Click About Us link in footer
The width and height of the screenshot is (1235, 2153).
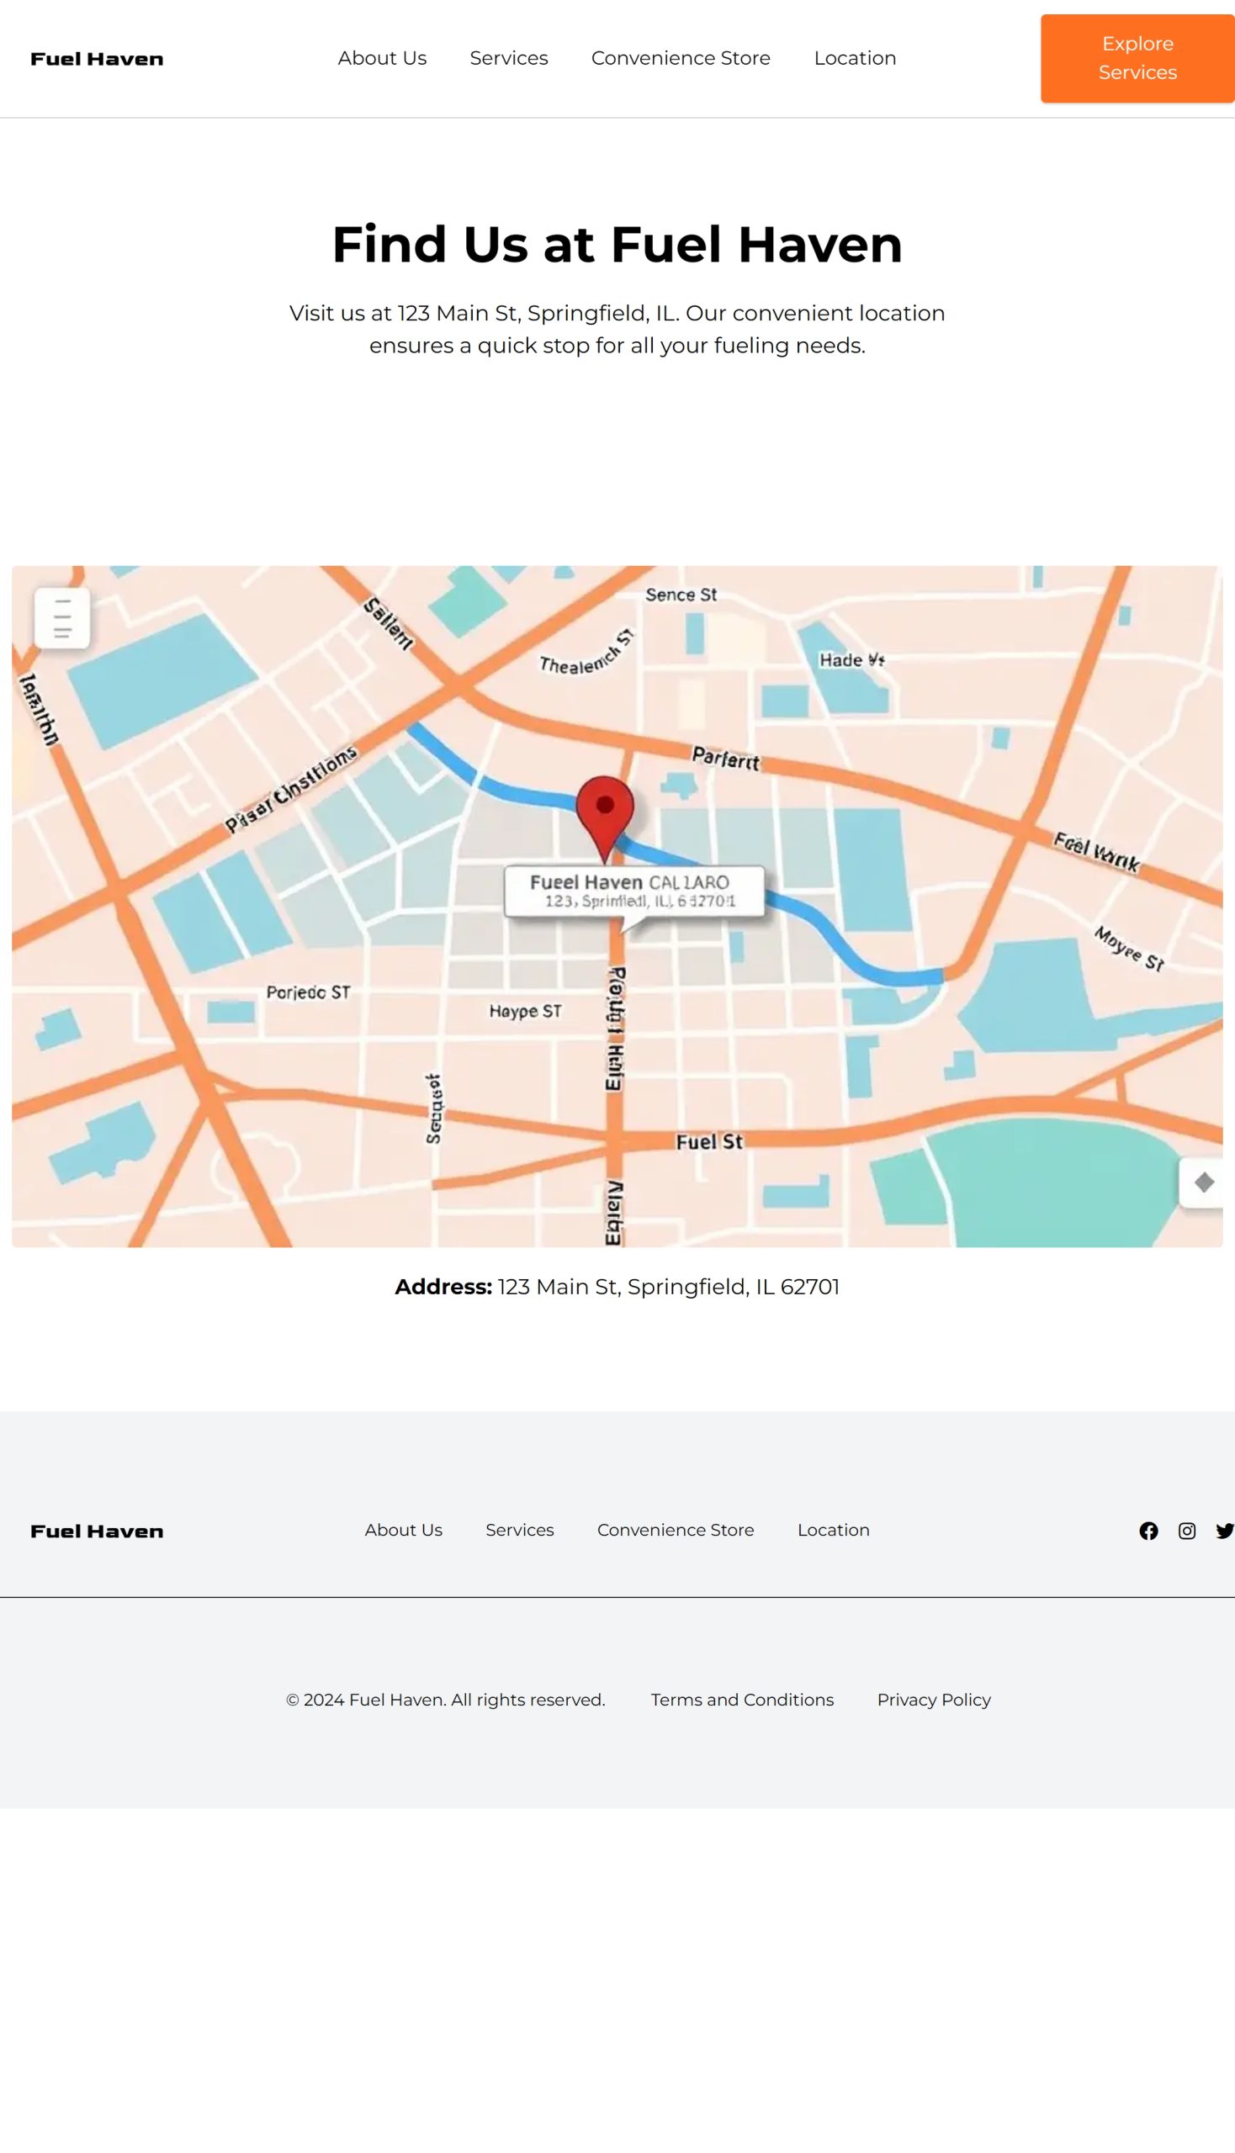(x=403, y=1531)
